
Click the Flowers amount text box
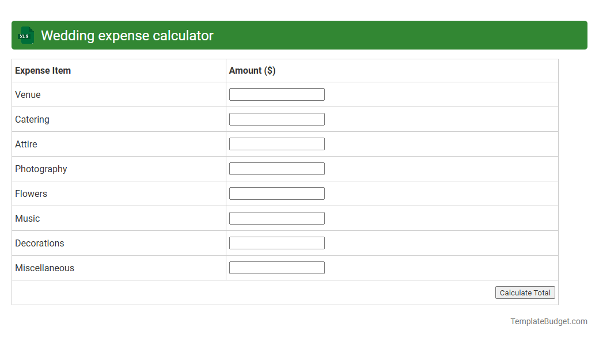pos(276,193)
